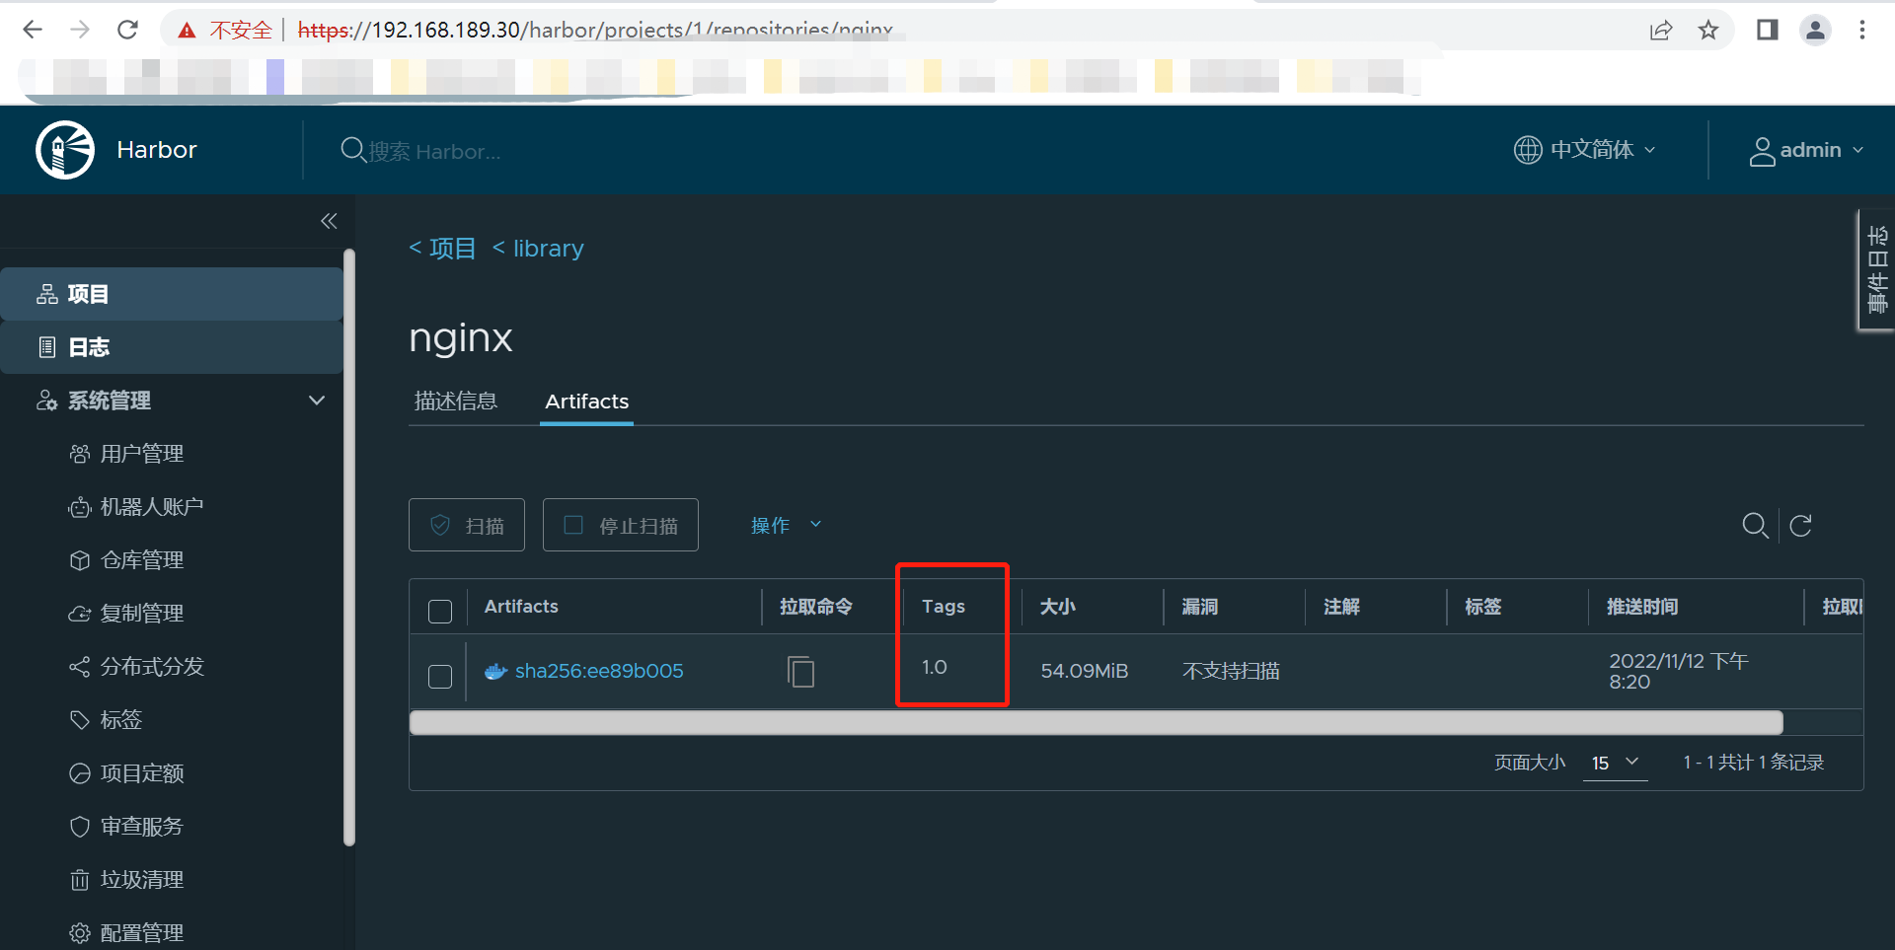The height and width of the screenshot is (950, 1895).
Task: Click the 不支持扫描 vulnerability cell
Action: [x=1231, y=672]
